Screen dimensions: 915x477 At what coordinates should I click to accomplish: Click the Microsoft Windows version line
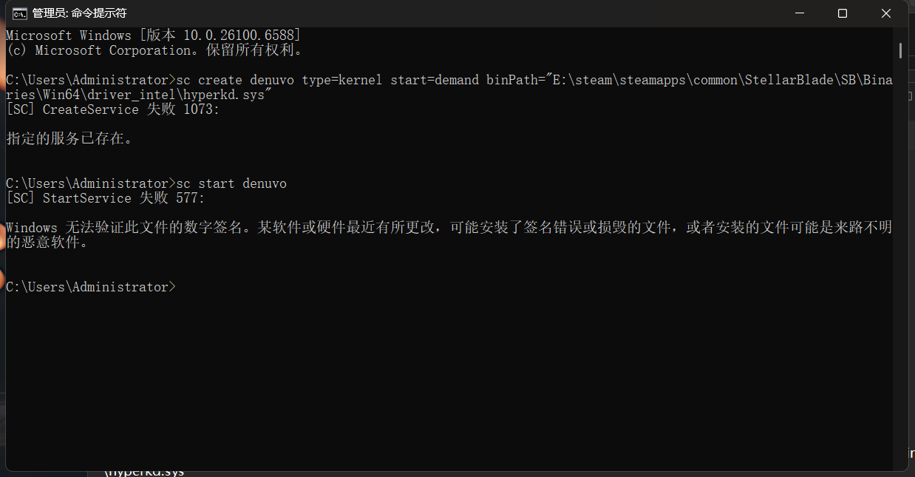[x=152, y=35]
